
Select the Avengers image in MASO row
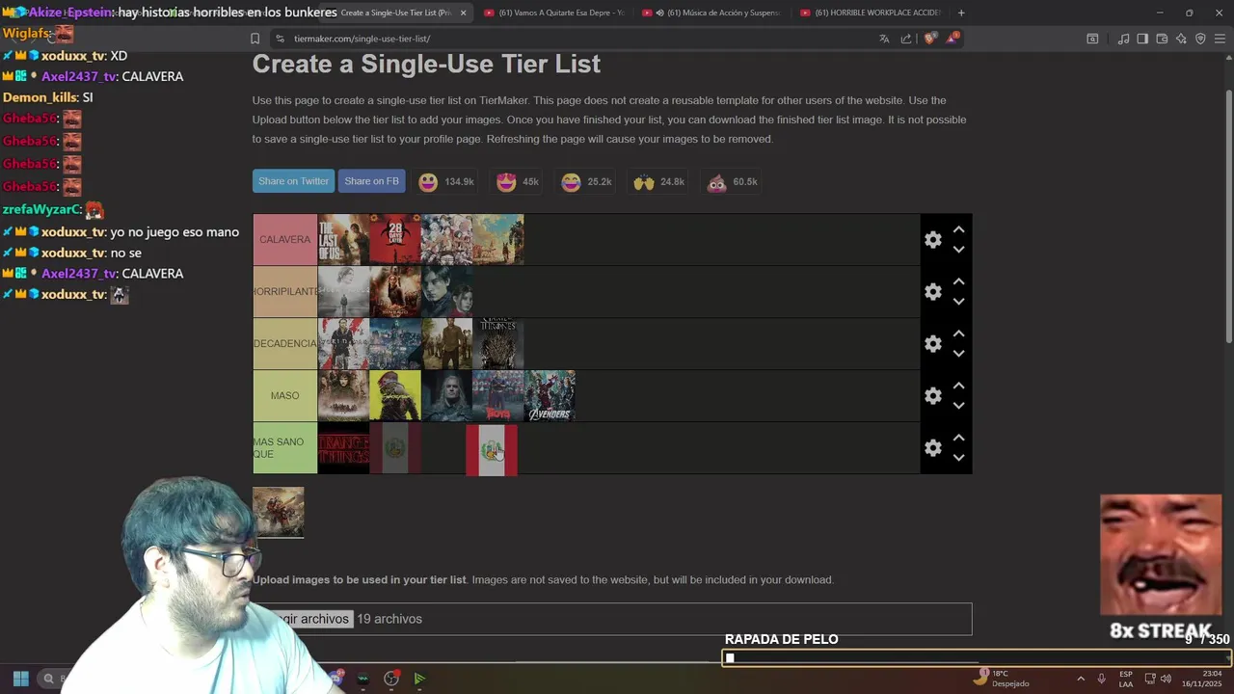(550, 396)
